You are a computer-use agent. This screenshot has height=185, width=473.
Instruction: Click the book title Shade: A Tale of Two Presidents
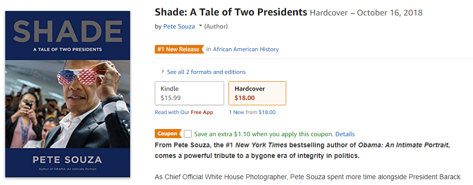(x=231, y=12)
